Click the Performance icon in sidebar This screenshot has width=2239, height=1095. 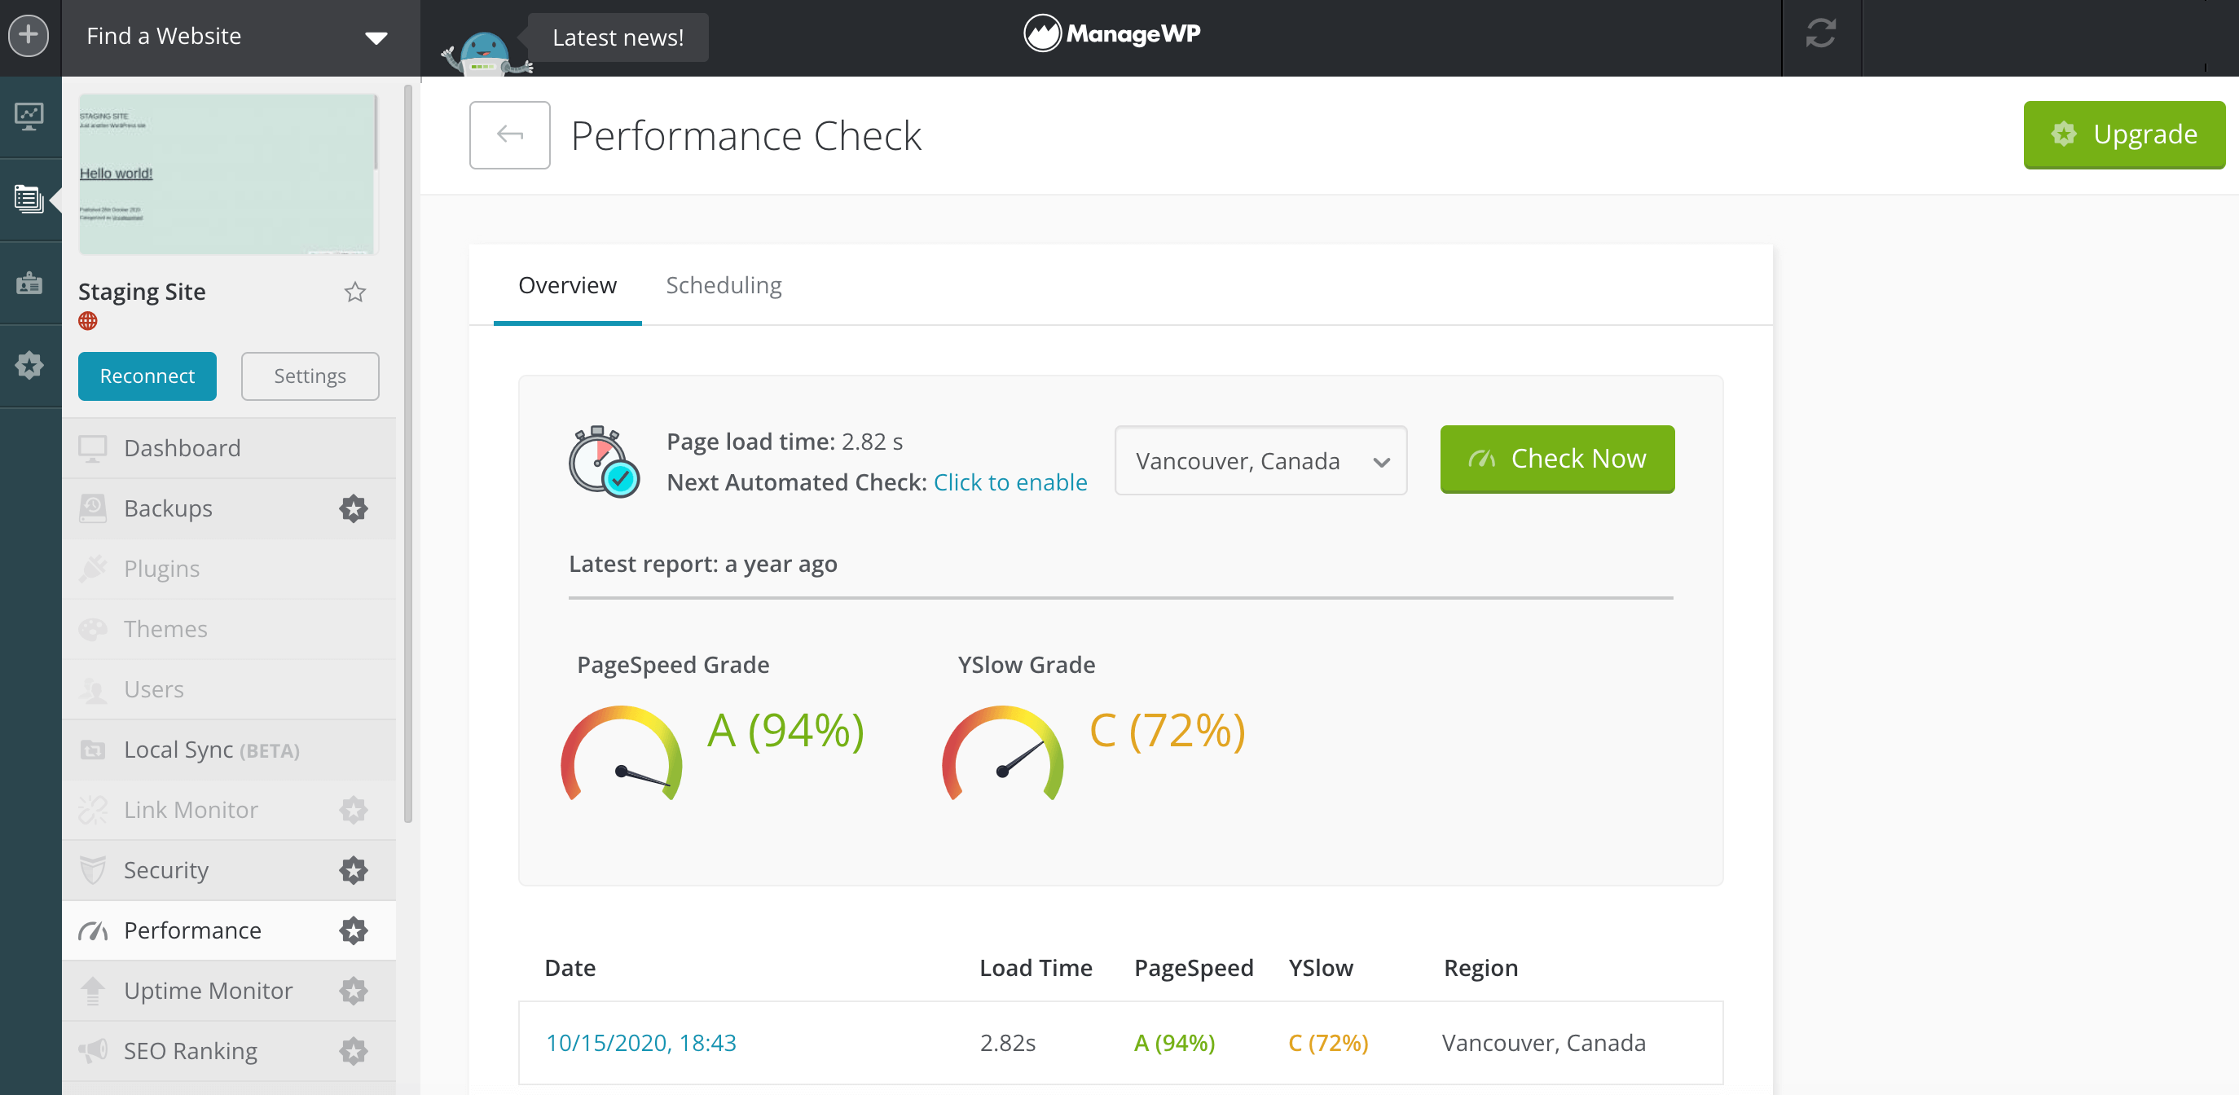(93, 930)
